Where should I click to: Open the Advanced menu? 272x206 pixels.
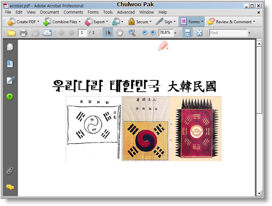point(126,12)
